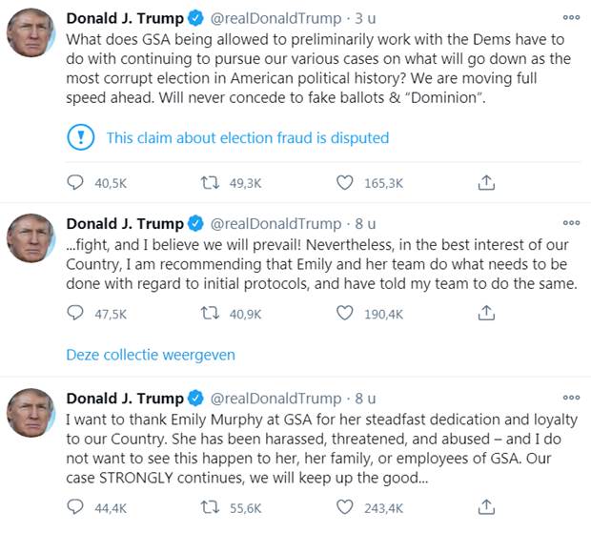The image size is (591, 533).
Task: Open more options on the top tweet
Action: pyautogui.click(x=571, y=17)
